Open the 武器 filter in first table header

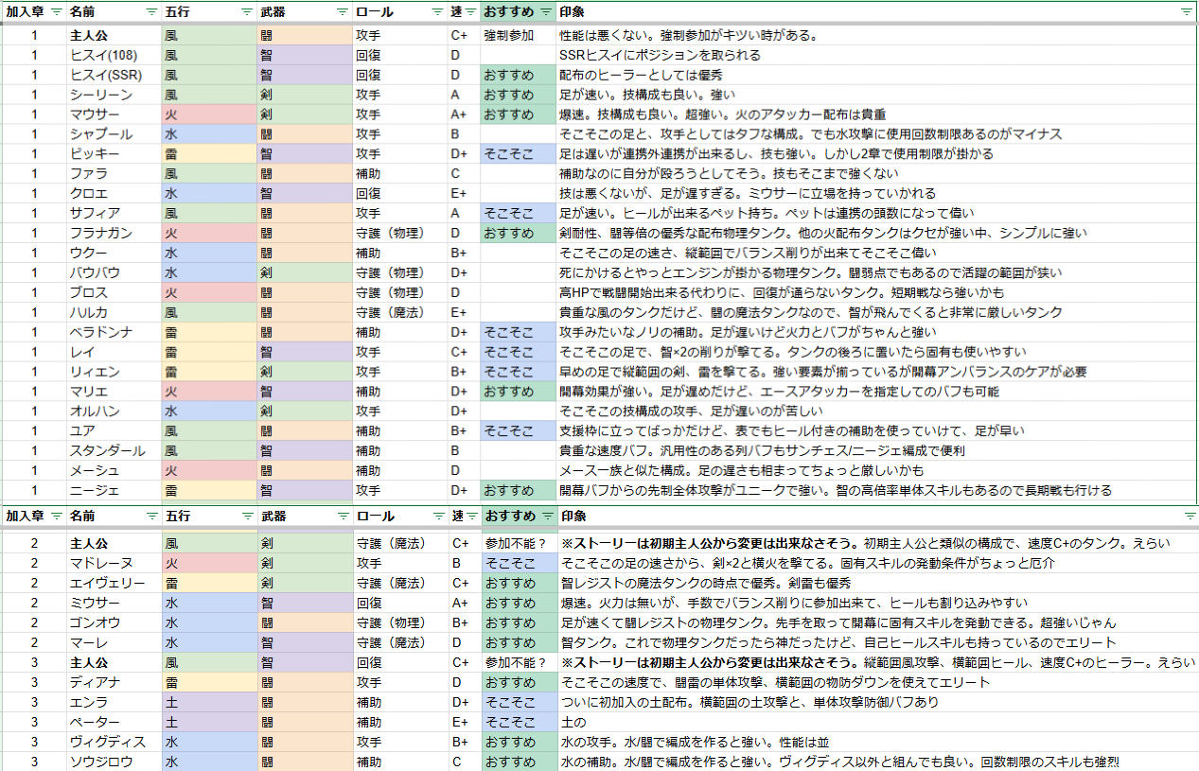tap(342, 12)
